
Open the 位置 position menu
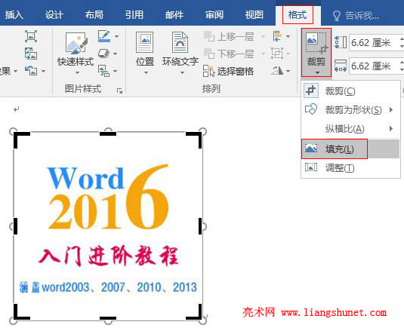[145, 53]
